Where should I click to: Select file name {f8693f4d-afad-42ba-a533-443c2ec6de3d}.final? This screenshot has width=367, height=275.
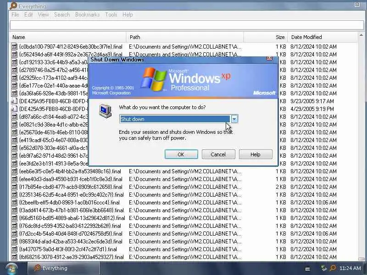(71, 242)
